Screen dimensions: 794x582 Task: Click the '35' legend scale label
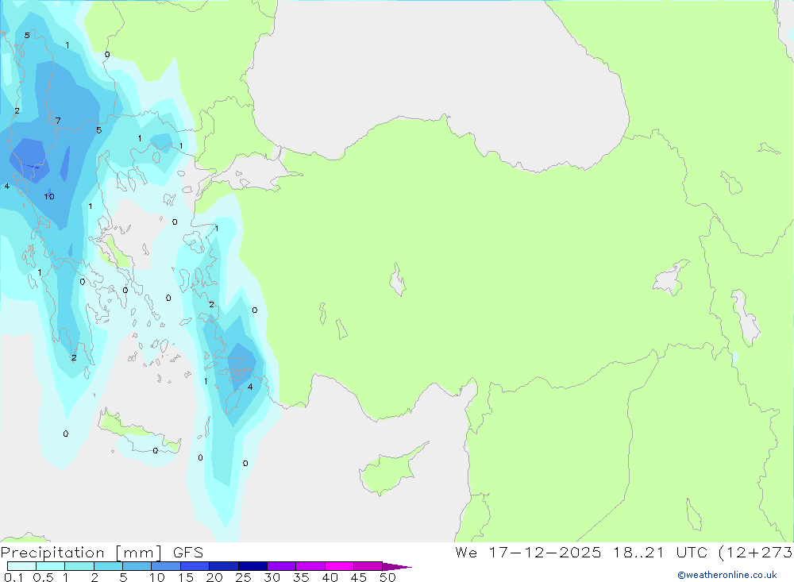tap(301, 577)
